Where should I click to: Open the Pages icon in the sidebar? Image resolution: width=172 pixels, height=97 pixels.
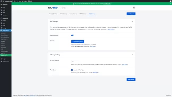1,12
